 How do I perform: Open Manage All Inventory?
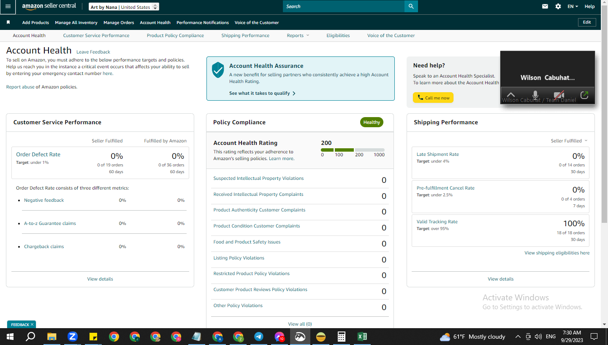point(76,22)
